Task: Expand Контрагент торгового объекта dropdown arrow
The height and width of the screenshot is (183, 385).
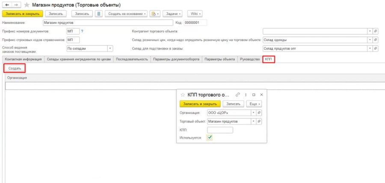Action: [370, 31]
